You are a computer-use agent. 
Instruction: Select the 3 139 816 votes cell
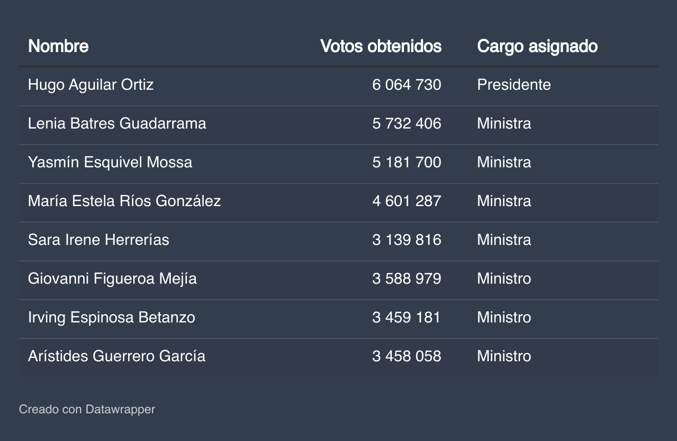[x=406, y=240]
